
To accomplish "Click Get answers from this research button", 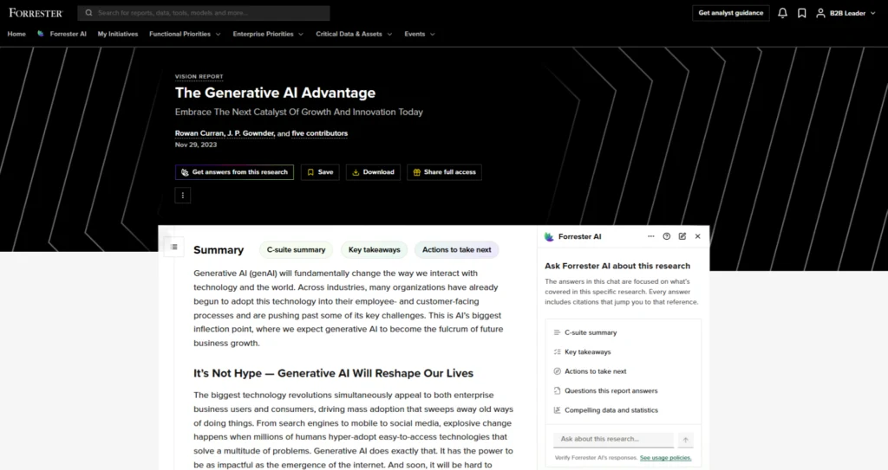I will tap(234, 172).
